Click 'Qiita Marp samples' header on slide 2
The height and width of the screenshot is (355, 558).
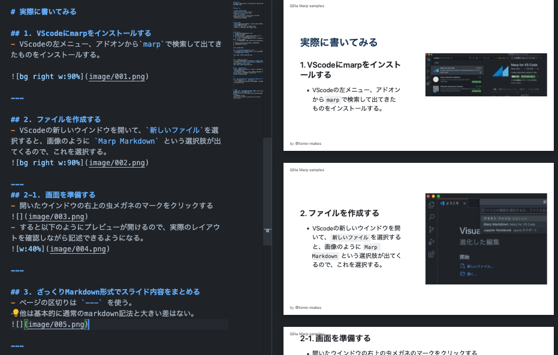(x=307, y=170)
